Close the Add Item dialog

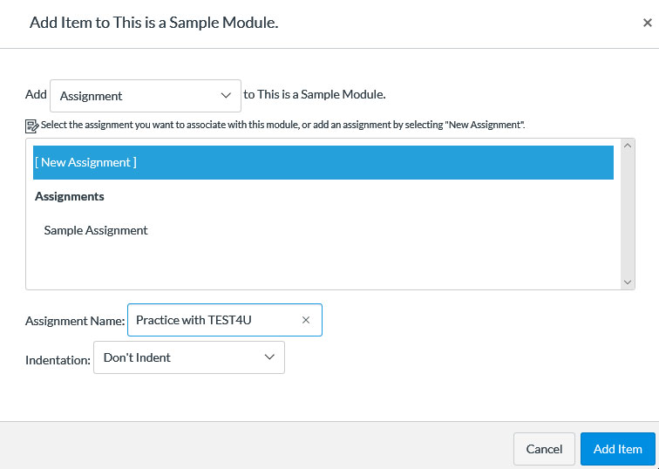coord(647,24)
